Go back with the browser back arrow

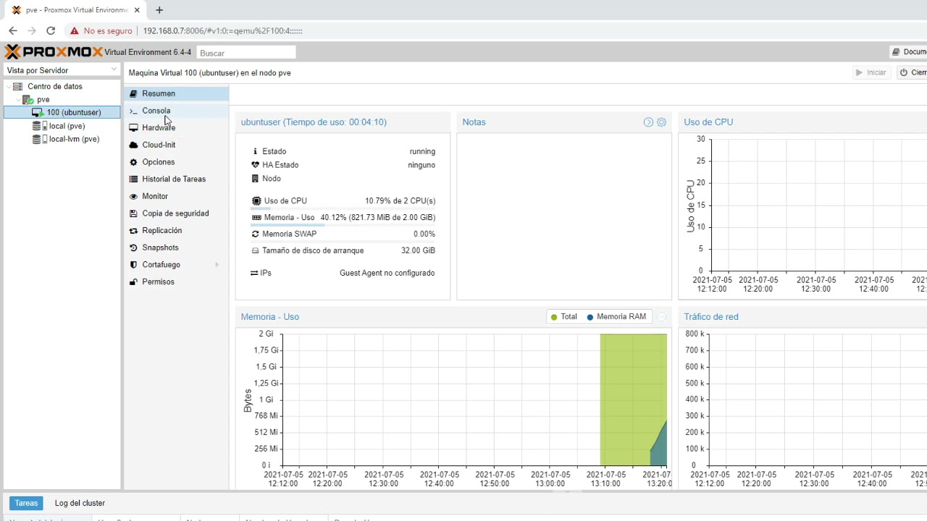[13, 30]
